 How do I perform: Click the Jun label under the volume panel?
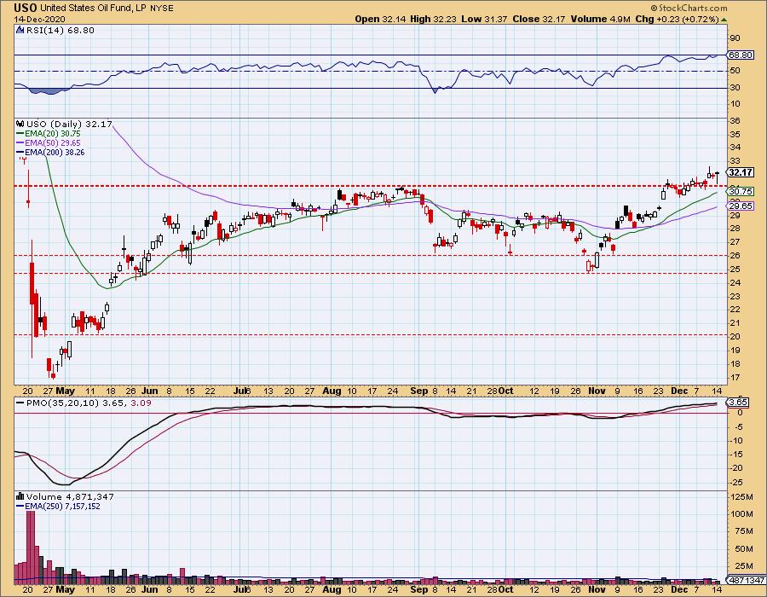pyautogui.click(x=150, y=589)
